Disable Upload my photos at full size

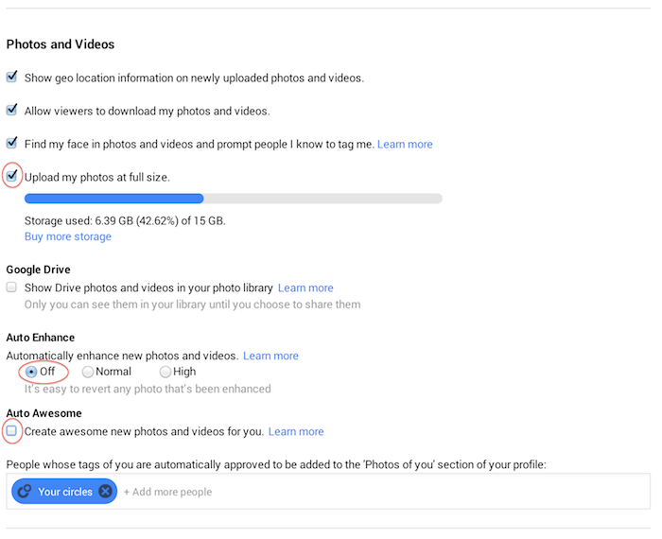point(11,175)
